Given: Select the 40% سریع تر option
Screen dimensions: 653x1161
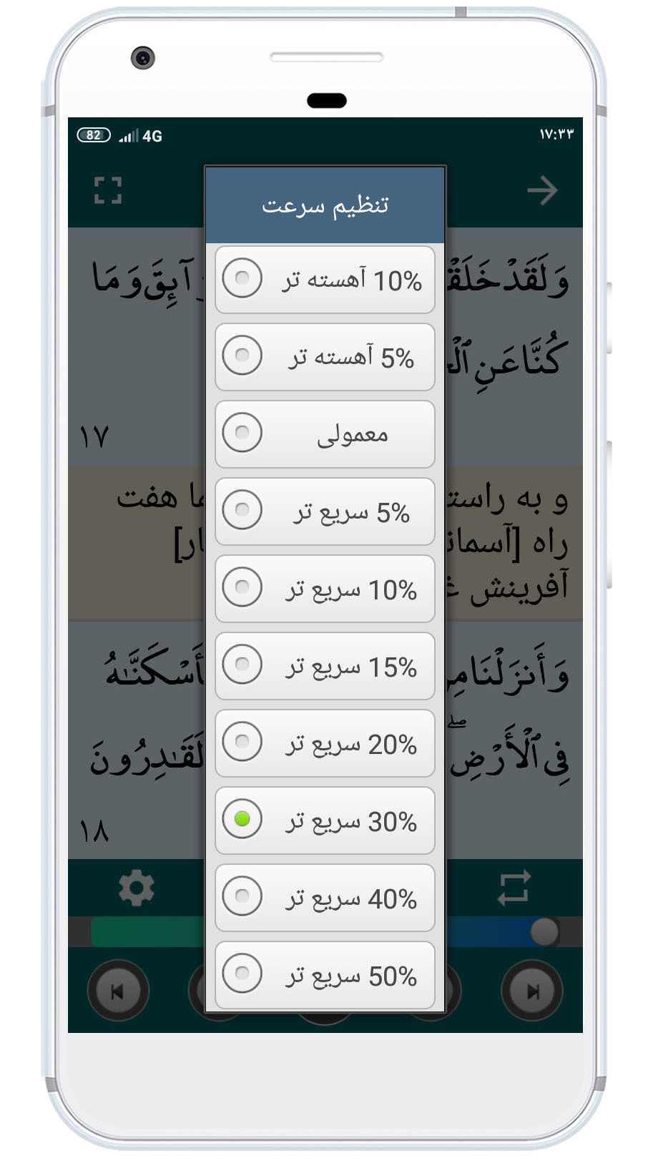Looking at the screenshot, I should pyautogui.click(x=325, y=898).
